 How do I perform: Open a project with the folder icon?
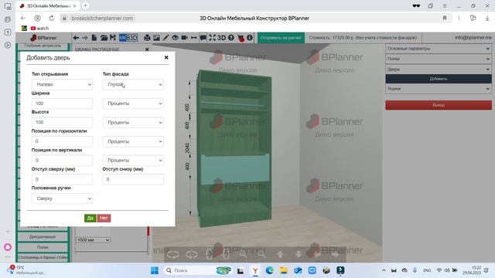pyautogui.click(x=104, y=38)
